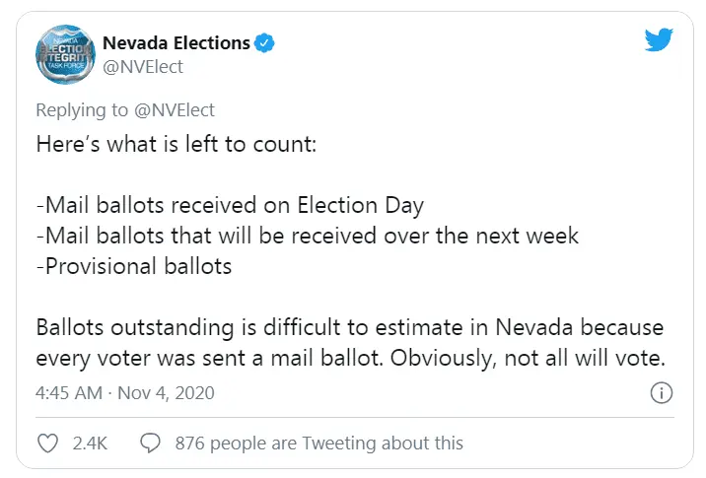Click the reply speech bubble icon
The height and width of the screenshot is (478, 706).
pyautogui.click(x=151, y=444)
